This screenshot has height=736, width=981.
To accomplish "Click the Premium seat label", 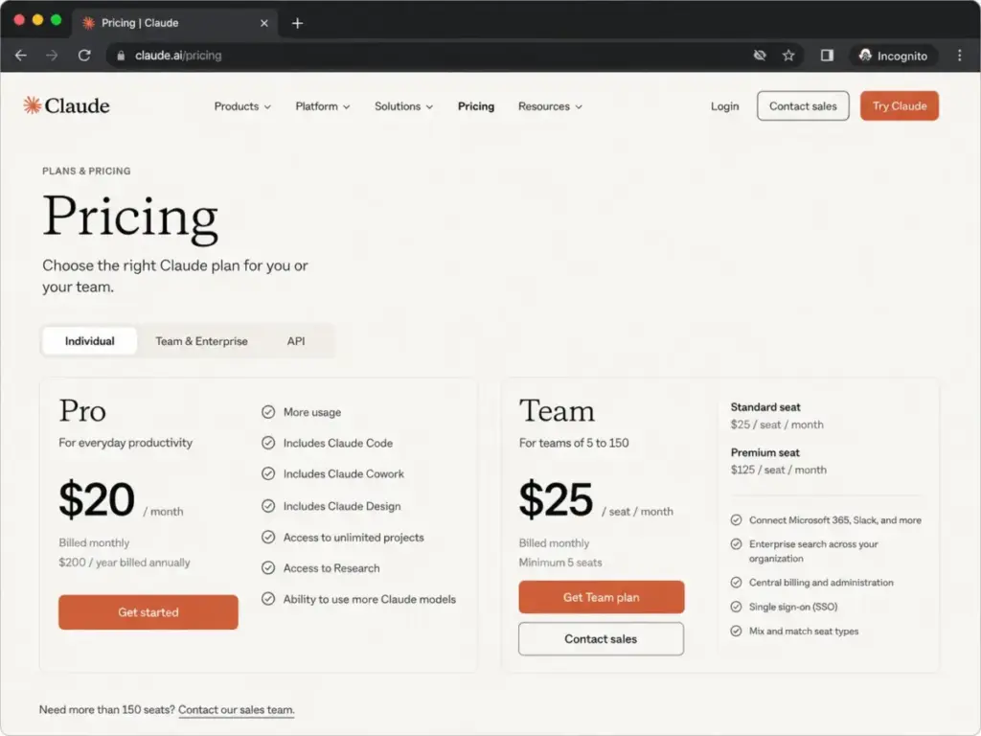I will coord(764,452).
